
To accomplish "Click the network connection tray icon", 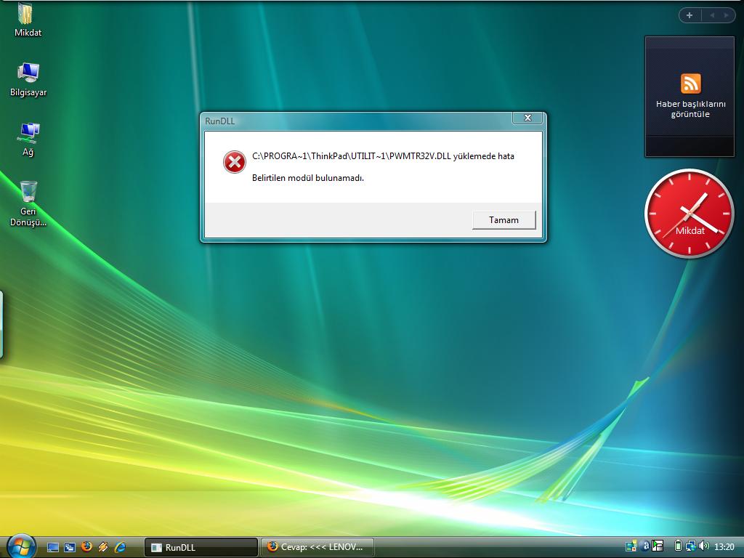I will [x=690, y=546].
